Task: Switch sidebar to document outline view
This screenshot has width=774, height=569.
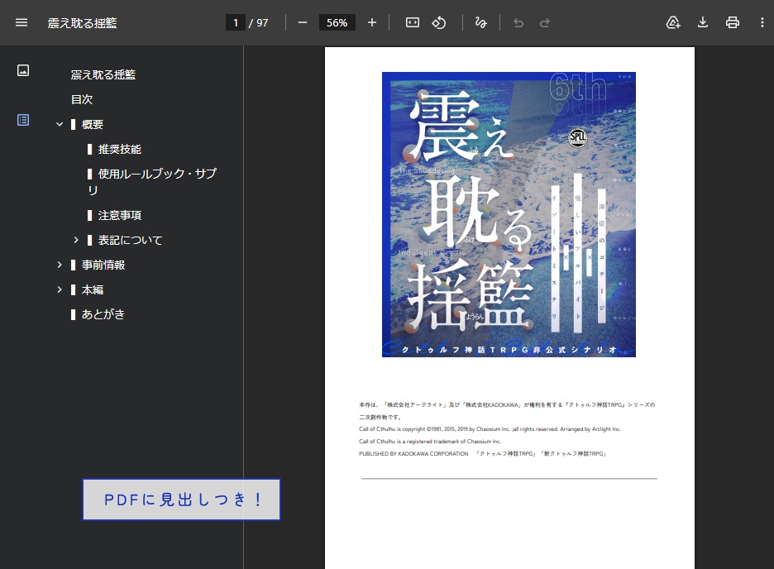Action: [x=23, y=120]
